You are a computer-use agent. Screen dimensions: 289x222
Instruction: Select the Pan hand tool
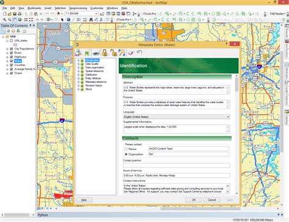[x=15, y=20]
